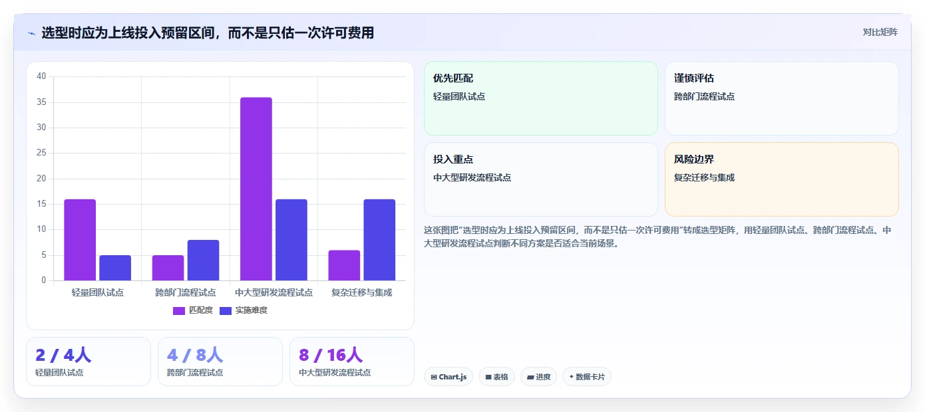Open the 风险边界 matrix card
This screenshot has width=925, height=412.
pyautogui.click(x=782, y=179)
